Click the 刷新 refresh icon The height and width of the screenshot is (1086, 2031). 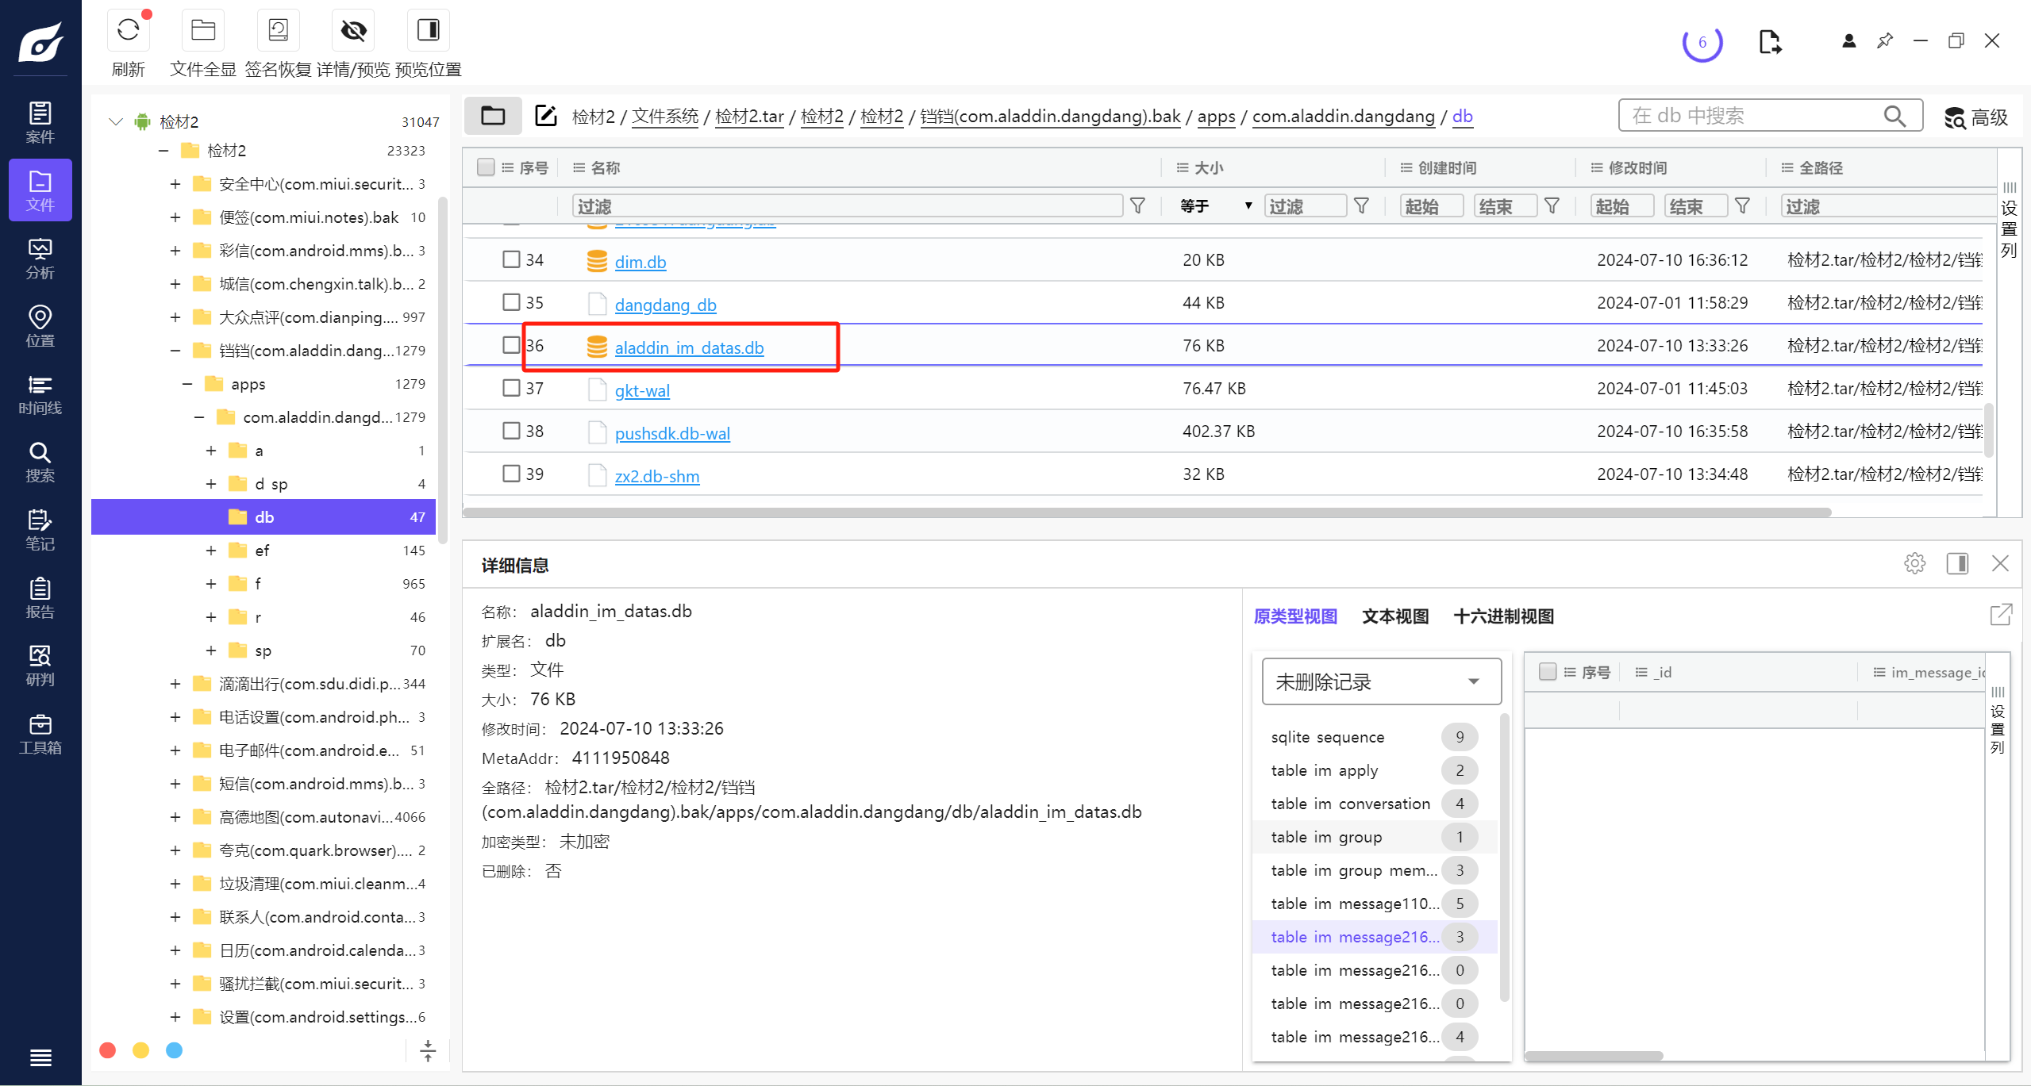pos(128,31)
